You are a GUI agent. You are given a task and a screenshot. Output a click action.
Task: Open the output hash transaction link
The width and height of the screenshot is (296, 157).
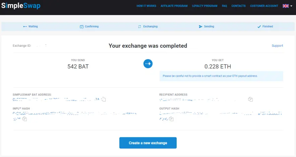pyautogui.click(x=221, y=116)
